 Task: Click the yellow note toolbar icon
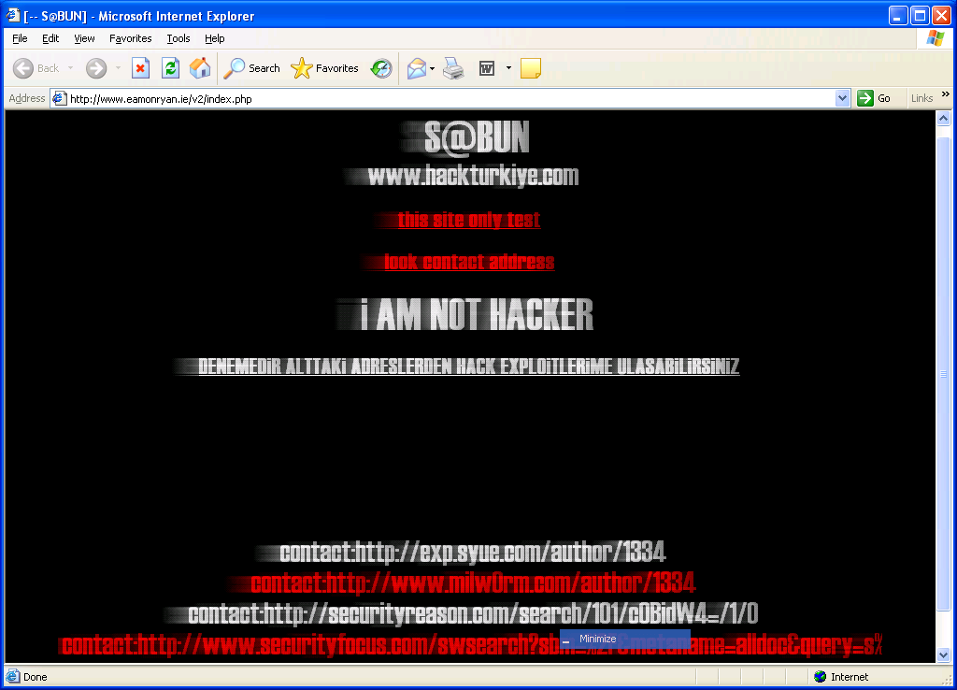pyautogui.click(x=531, y=68)
